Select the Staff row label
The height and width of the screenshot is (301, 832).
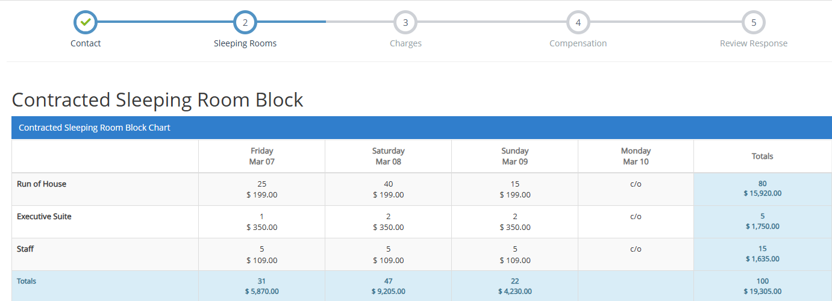[x=25, y=249]
